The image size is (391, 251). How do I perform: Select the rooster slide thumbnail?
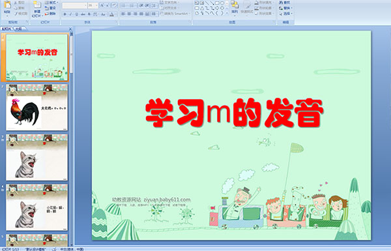click(36, 108)
